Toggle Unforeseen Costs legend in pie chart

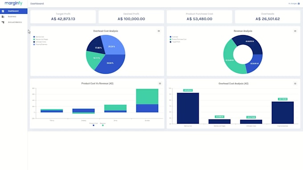pos(40,42)
